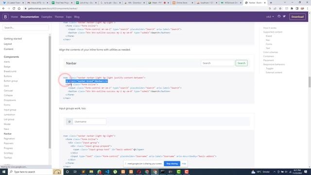
Task: Open Modal in components list
Action: tap(7, 124)
